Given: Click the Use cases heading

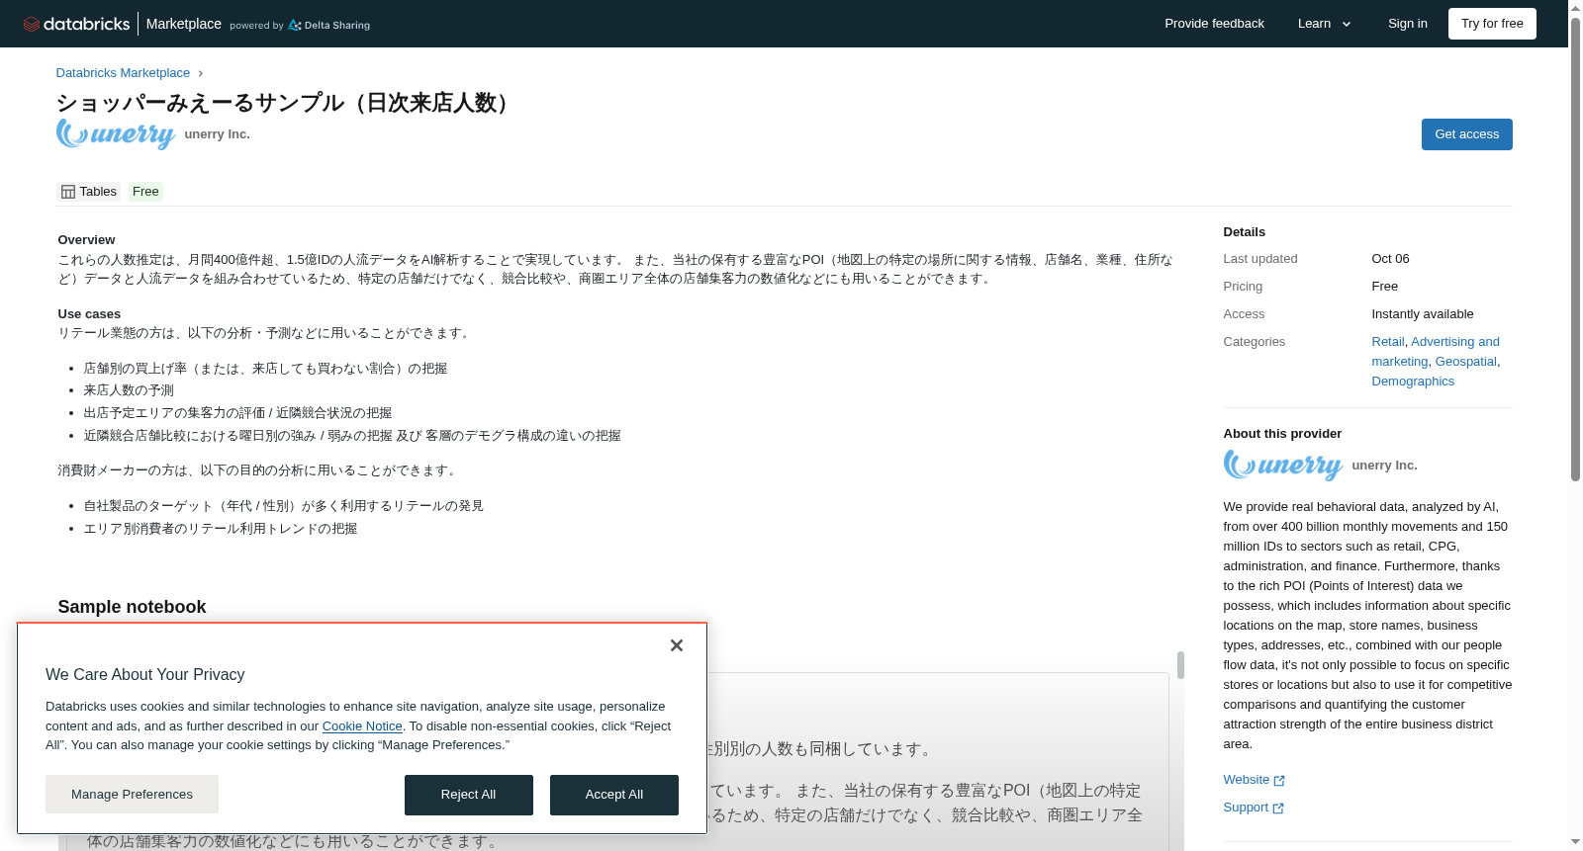Looking at the screenshot, I should (89, 314).
